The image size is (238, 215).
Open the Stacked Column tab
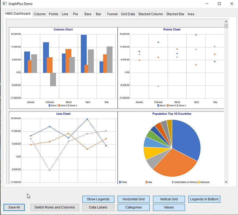(x=151, y=14)
